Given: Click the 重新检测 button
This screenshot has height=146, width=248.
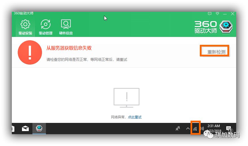Looking at the screenshot, I should point(216,52).
